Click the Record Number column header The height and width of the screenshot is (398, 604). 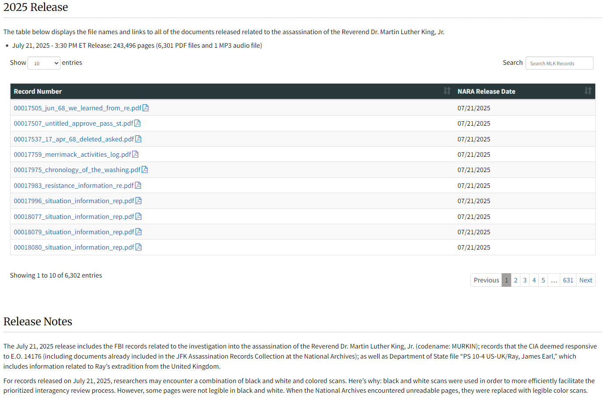232,91
